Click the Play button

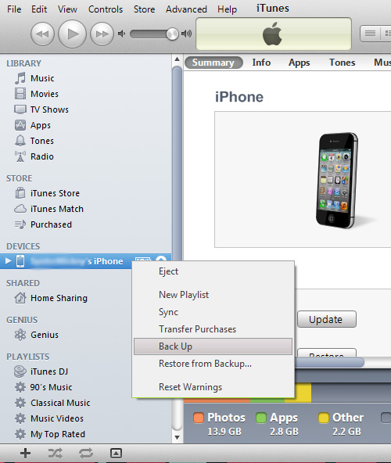(73, 34)
